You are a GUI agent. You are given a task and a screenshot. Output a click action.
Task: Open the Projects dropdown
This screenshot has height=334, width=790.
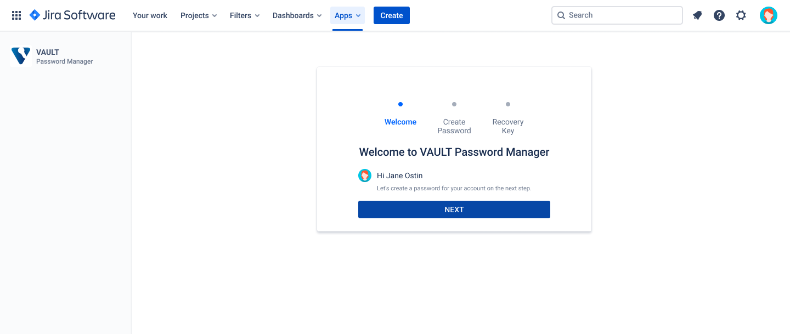(198, 15)
